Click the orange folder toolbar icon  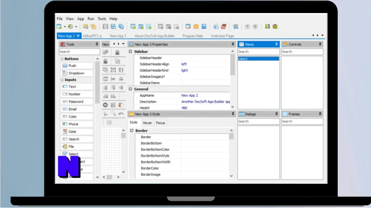pos(196,26)
